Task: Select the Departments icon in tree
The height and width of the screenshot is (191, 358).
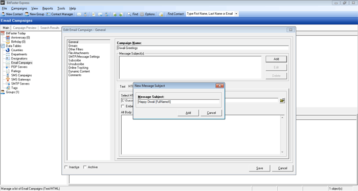Action: pos(8,54)
